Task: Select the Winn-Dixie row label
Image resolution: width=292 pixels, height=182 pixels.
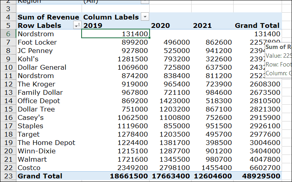Action: [x=36, y=151]
